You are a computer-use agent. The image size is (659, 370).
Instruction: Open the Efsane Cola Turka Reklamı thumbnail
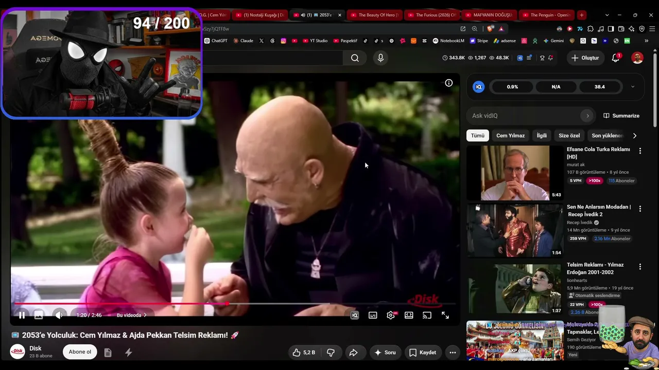(515, 173)
